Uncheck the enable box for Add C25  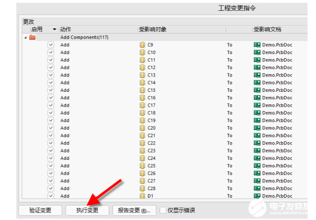[x=51, y=165]
